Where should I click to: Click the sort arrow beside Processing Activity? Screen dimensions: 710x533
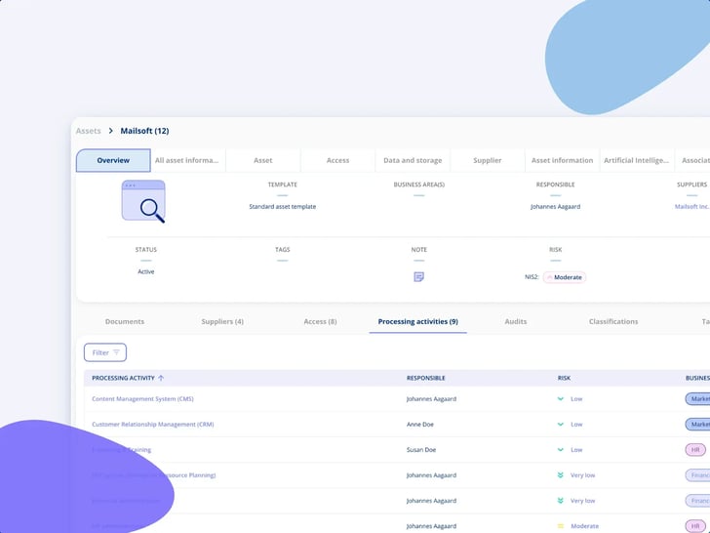161,378
